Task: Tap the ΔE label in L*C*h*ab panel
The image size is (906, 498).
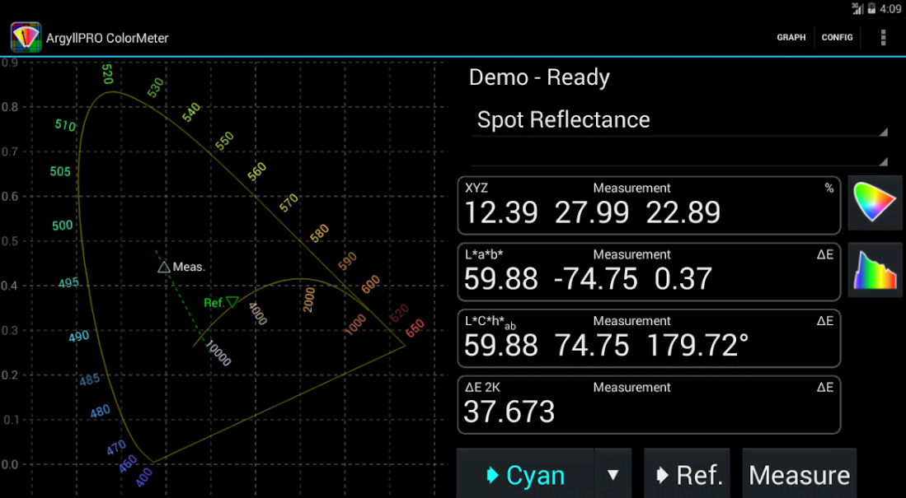Action: point(825,321)
